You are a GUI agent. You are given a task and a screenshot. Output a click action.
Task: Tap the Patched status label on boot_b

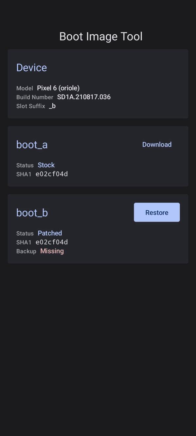[50, 233]
